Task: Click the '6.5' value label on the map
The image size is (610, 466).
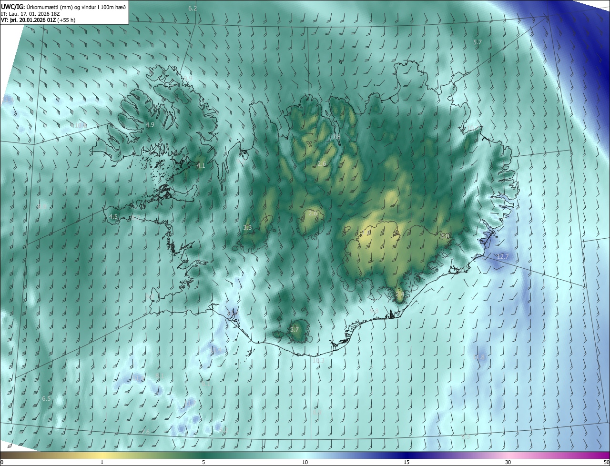Action: coord(46,398)
